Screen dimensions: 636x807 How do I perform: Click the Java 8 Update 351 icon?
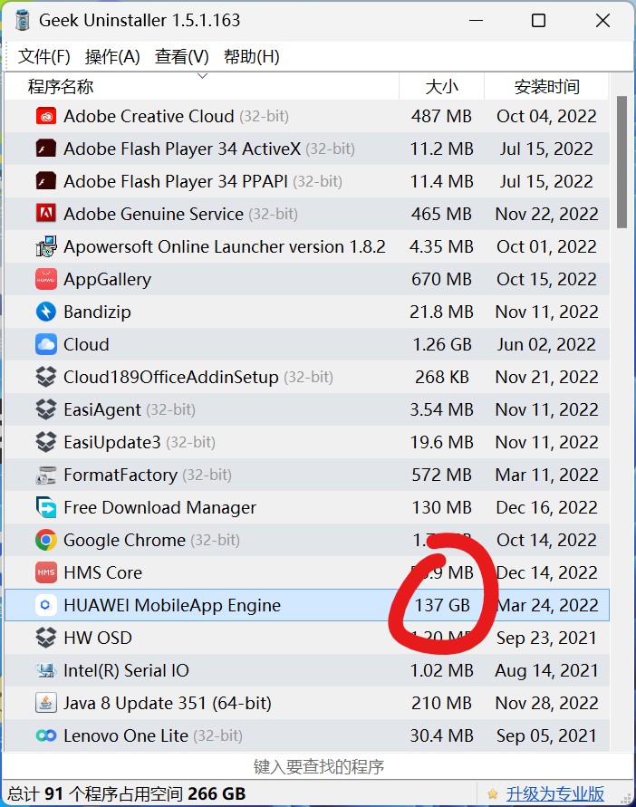click(46, 703)
